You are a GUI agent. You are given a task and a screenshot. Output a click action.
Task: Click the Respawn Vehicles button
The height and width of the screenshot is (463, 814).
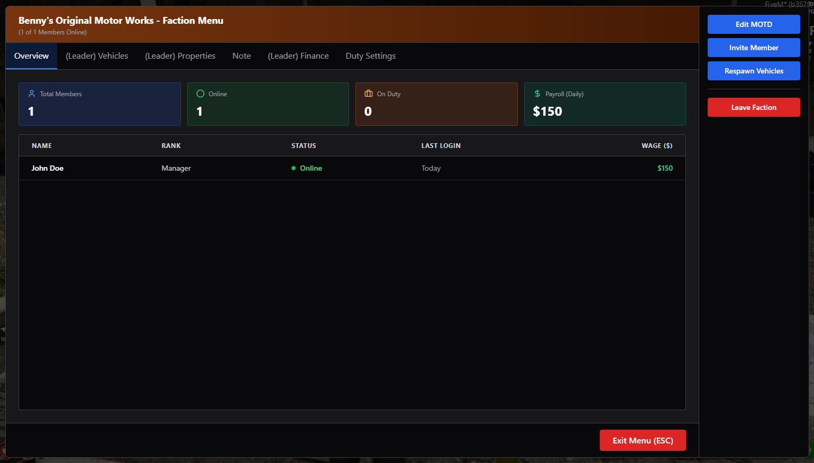click(754, 71)
